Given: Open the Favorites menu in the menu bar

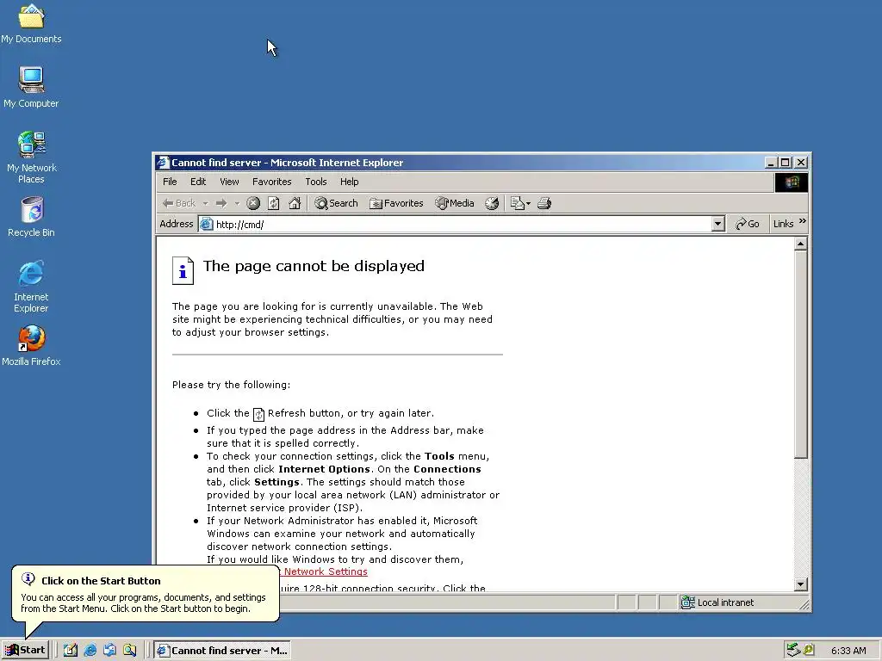Looking at the screenshot, I should point(271,182).
